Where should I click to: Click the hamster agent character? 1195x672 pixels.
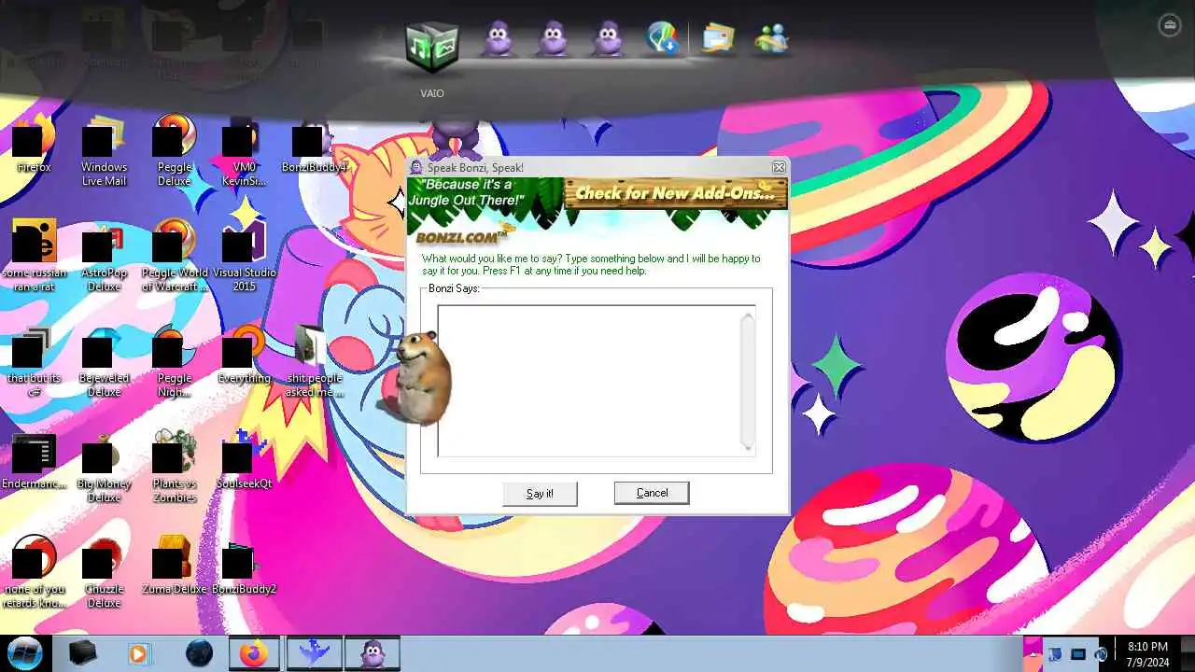(415, 378)
